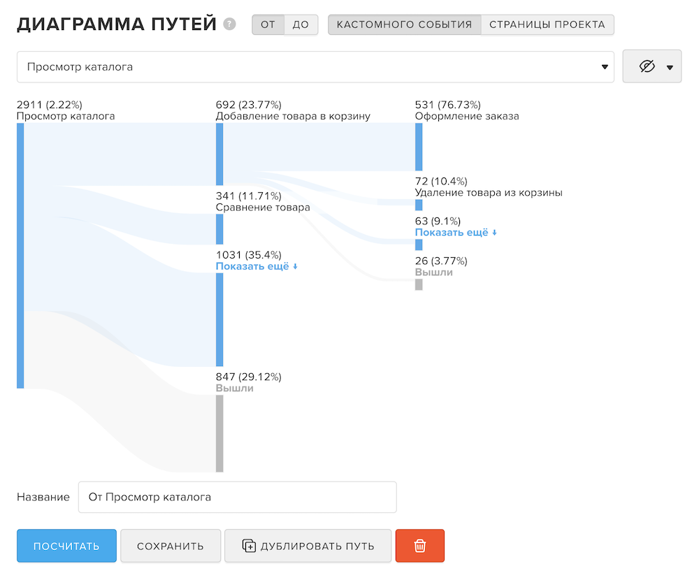Open the Просмотр каталога event dropdown
This screenshot has width=699, height=580.
coord(315,67)
